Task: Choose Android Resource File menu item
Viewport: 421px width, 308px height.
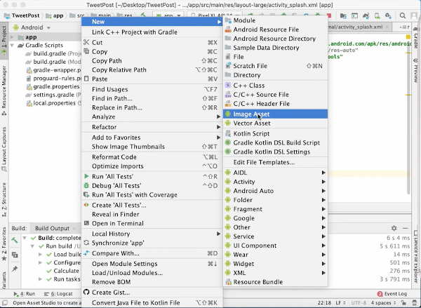Action: pyautogui.click(x=275, y=29)
